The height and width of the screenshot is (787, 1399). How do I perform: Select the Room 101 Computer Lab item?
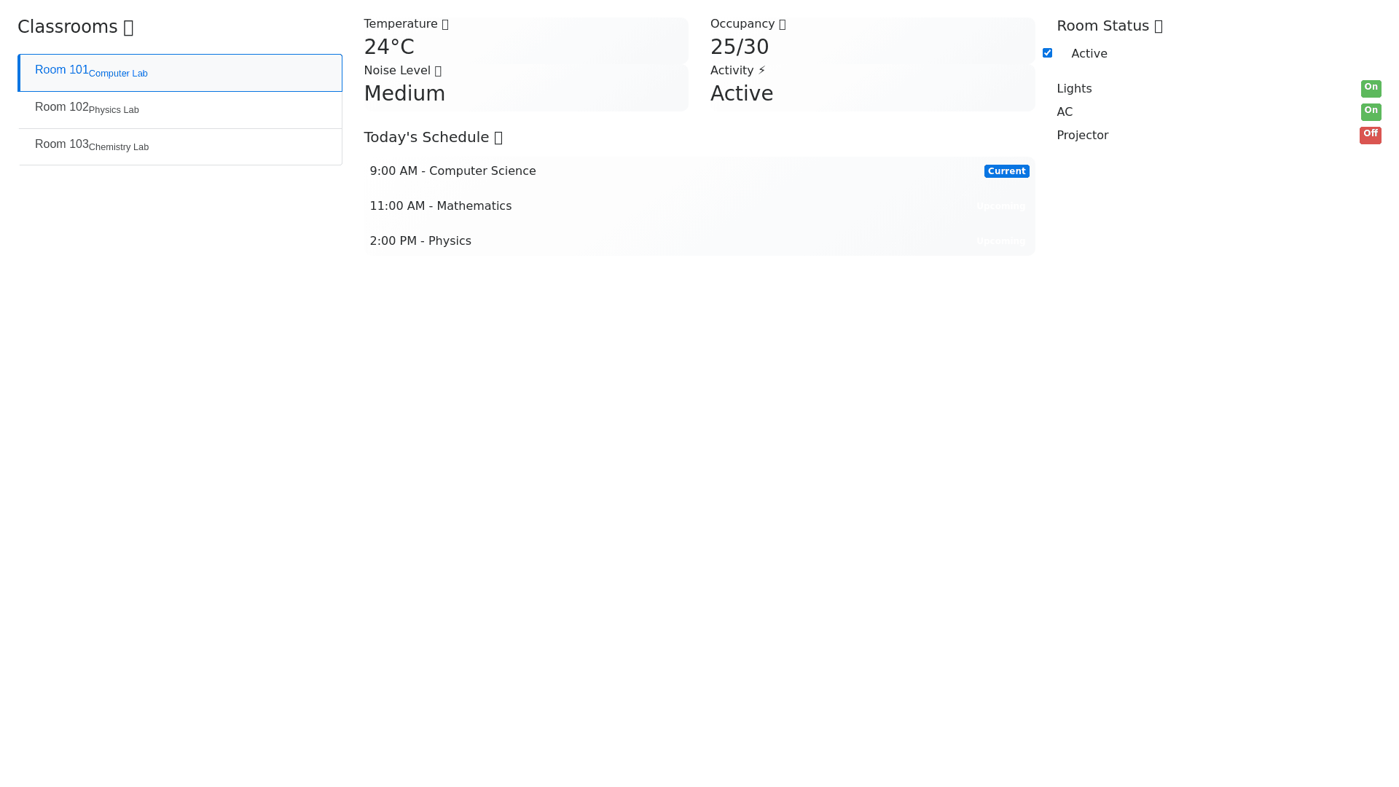180,73
